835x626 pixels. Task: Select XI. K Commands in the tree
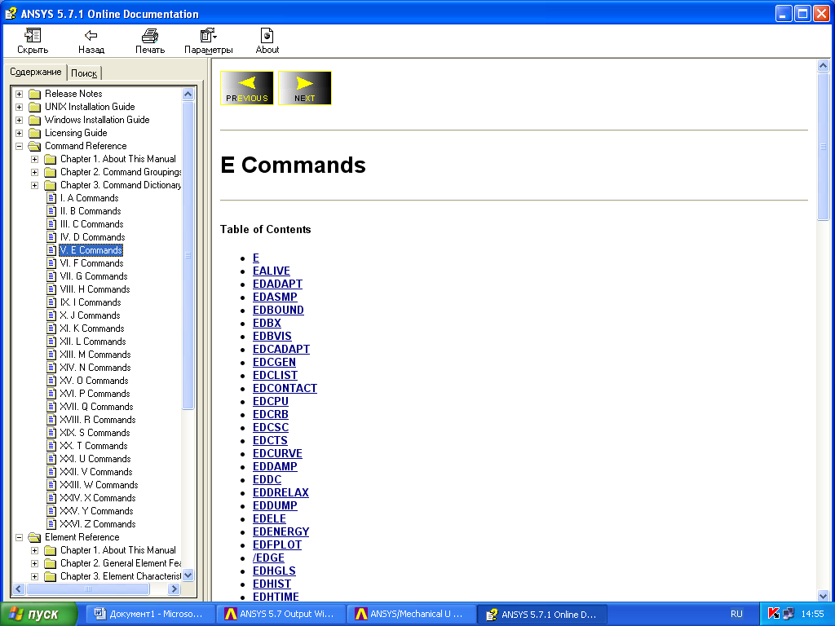(92, 328)
